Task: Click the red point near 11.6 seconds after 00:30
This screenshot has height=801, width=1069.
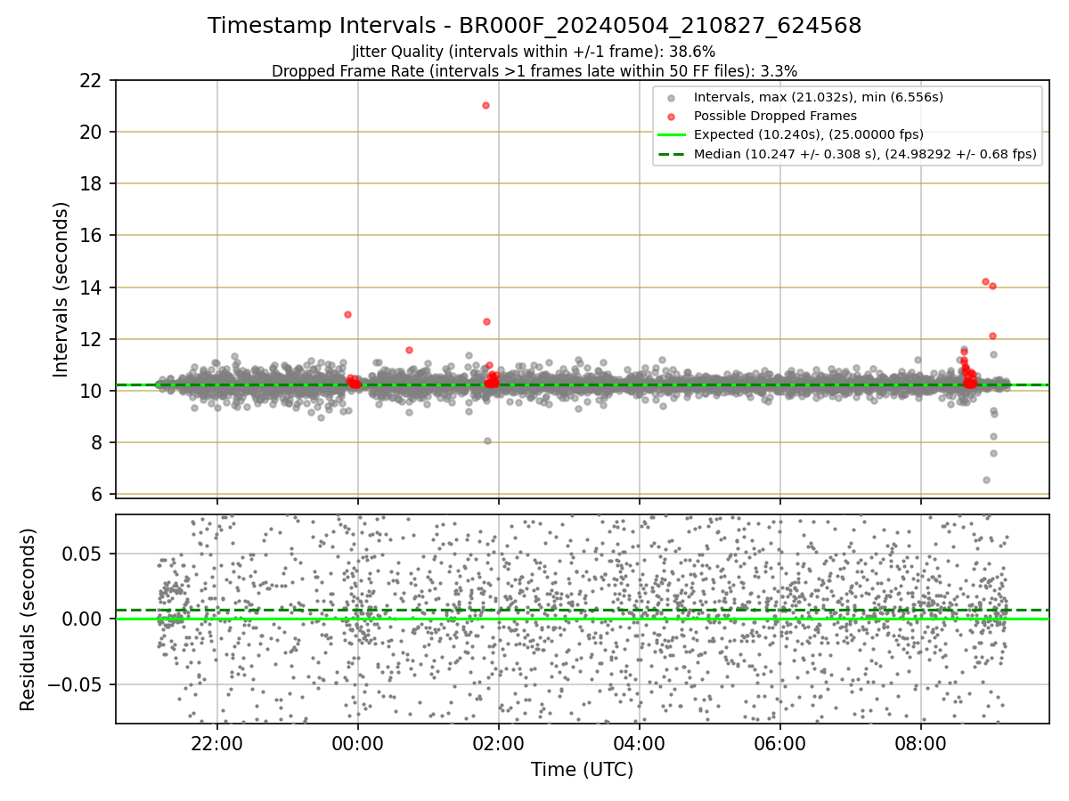Action: (x=409, y=350)
